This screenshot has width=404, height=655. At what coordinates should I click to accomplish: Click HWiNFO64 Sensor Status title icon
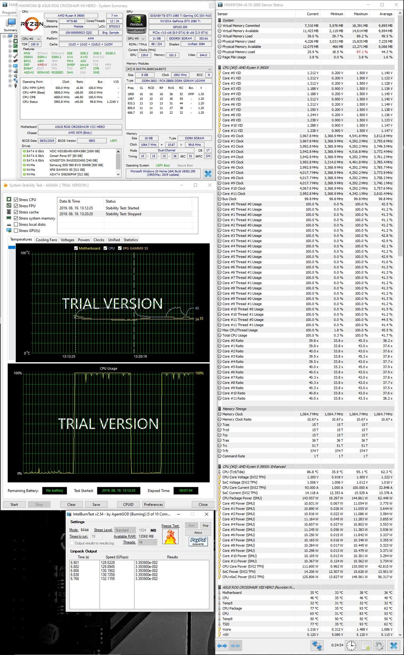click(220, 5)
